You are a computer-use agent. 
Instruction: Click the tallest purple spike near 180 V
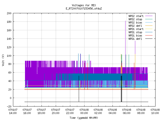point(125,44)
